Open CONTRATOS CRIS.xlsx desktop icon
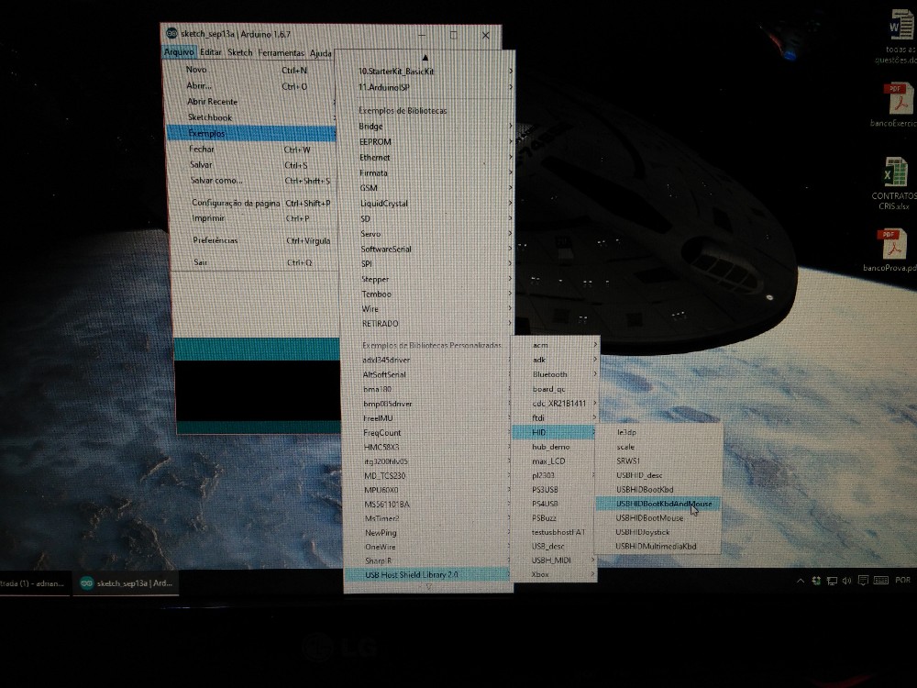The width and height of the screenshot is (917, 688). tap(893, 183)
